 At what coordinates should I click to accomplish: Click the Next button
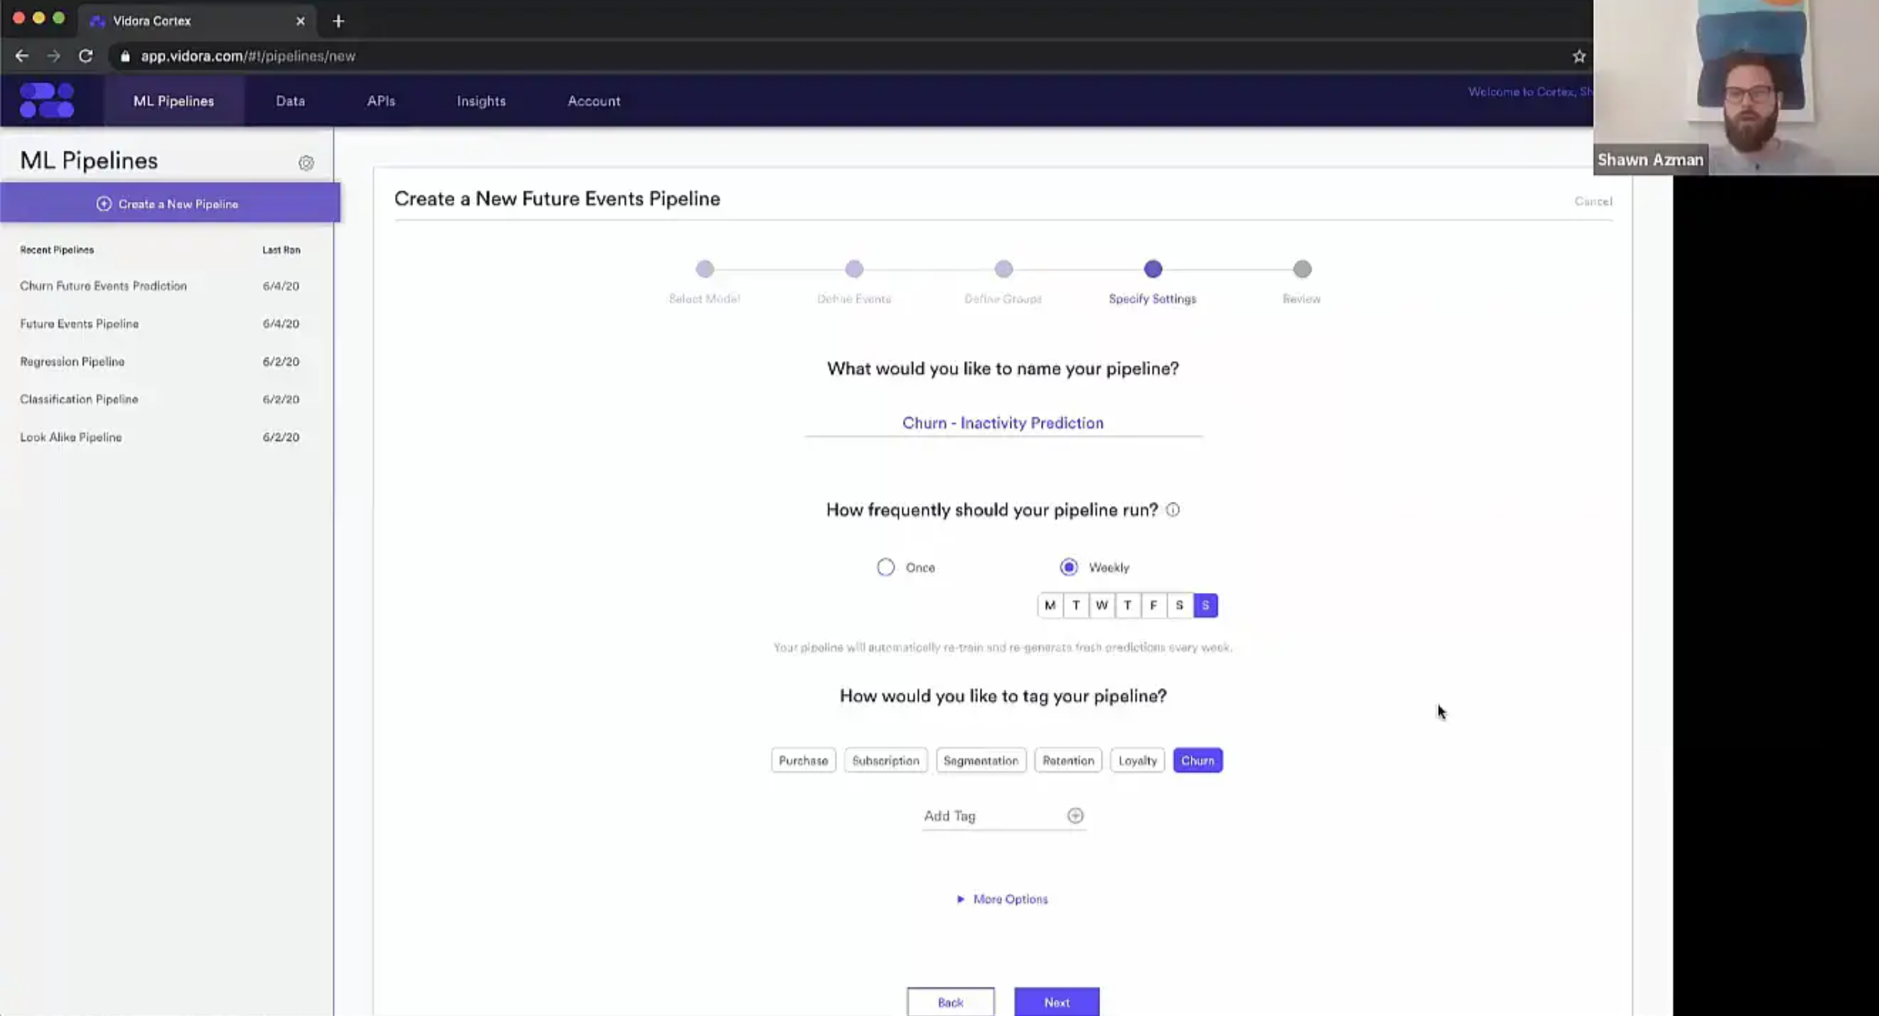click(1057, 1002)
